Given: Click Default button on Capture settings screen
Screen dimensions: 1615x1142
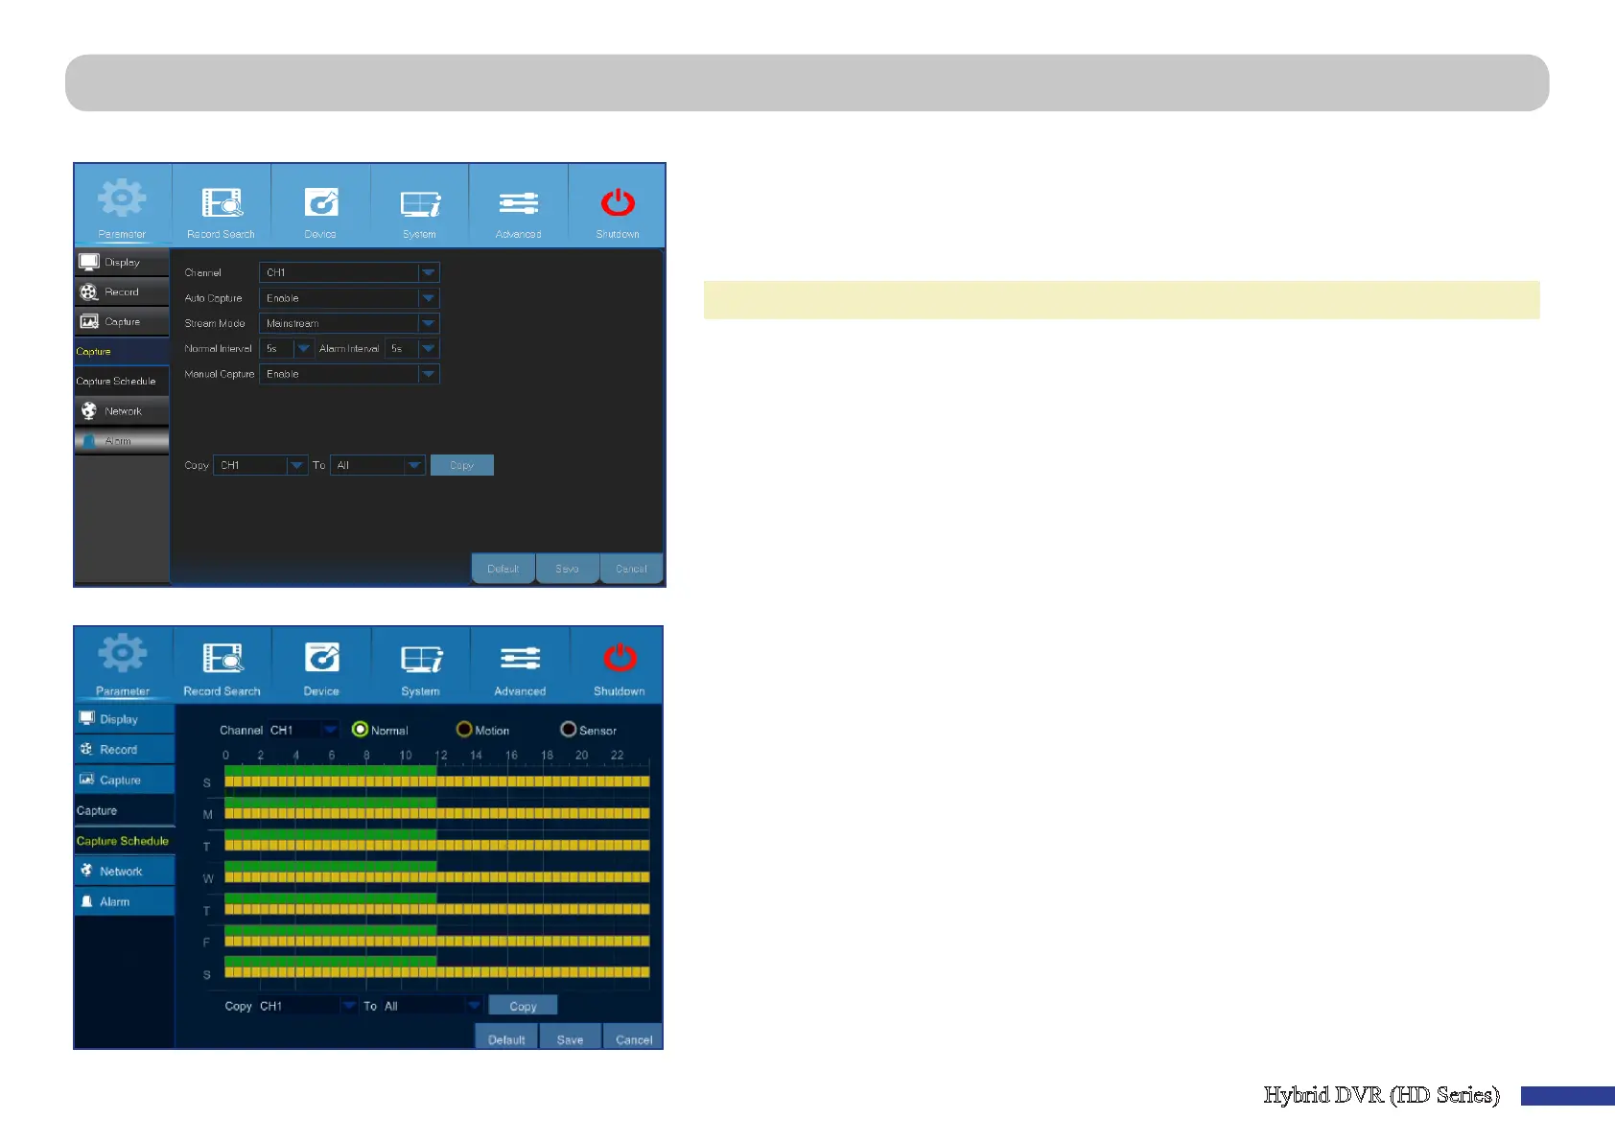Looking at the screenshot, I should [503, 569].
